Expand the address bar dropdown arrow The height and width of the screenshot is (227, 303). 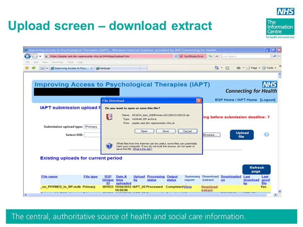[x=176, y=56]
